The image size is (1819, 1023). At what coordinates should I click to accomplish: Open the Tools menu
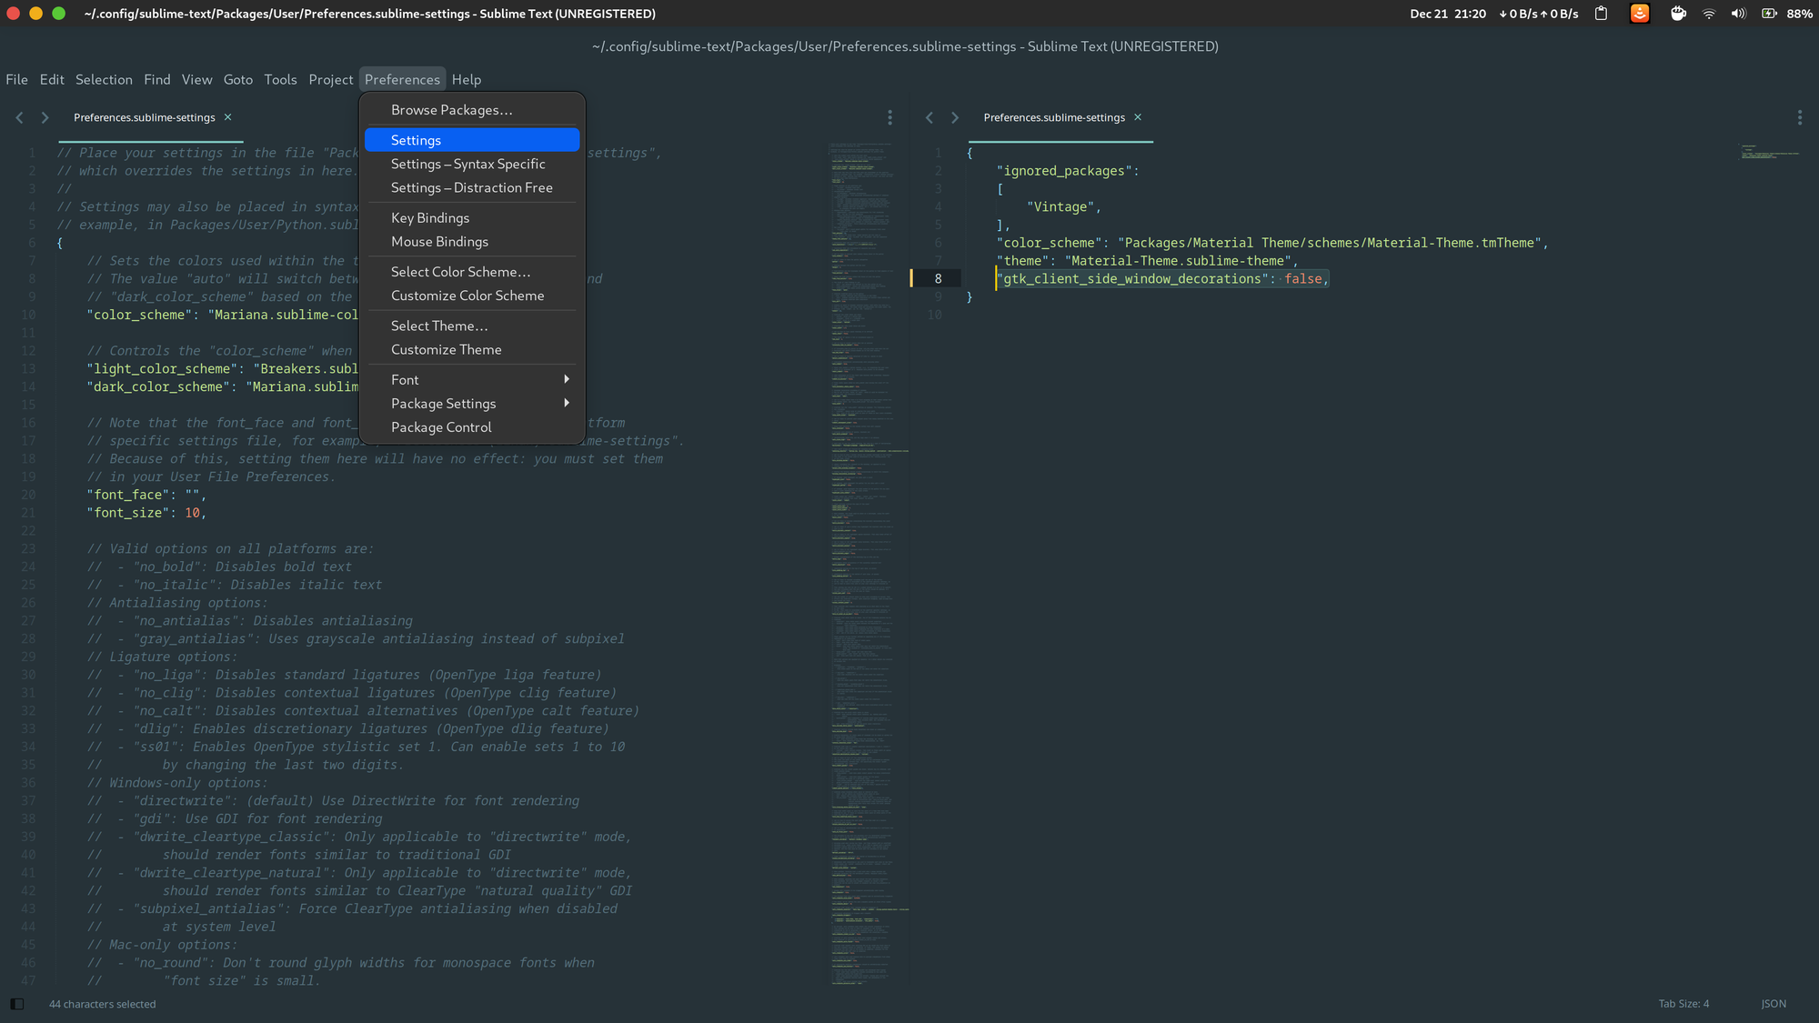pyautogui.click(x=280, y=79)
